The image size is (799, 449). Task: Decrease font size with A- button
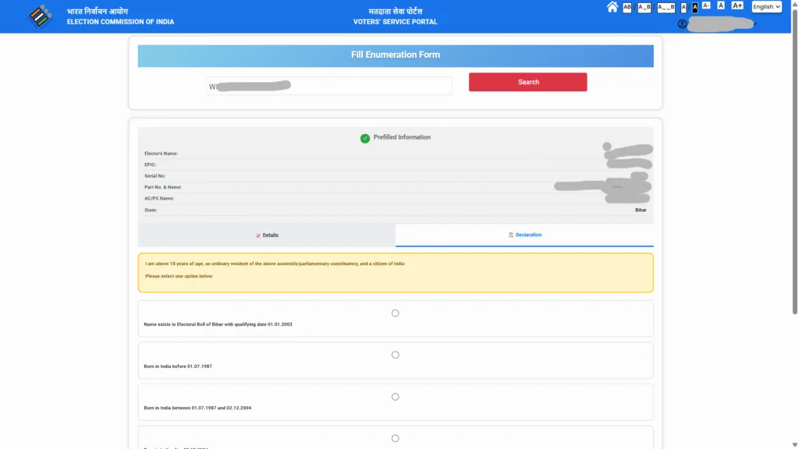705,5
